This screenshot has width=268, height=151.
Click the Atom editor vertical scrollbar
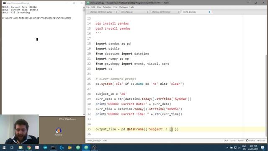point(267,96)
